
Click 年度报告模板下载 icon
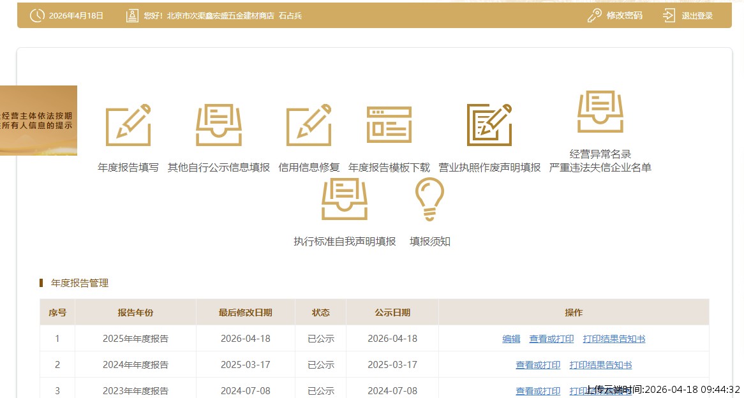(x=389, y=125)
